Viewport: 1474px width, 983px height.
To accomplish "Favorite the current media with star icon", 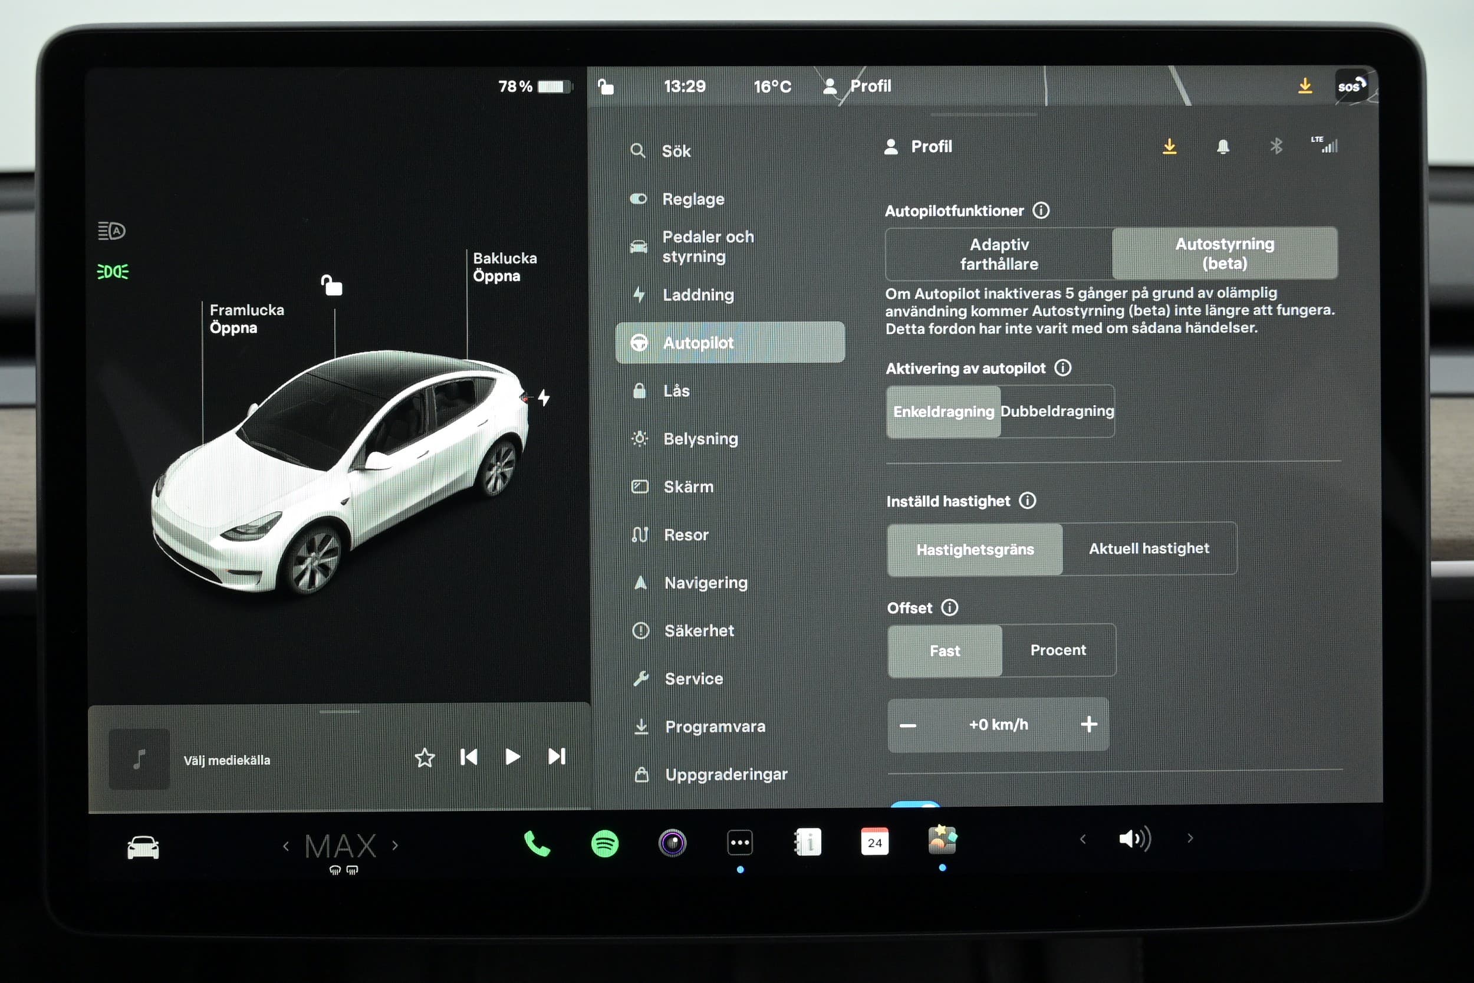I will point(425,758).
